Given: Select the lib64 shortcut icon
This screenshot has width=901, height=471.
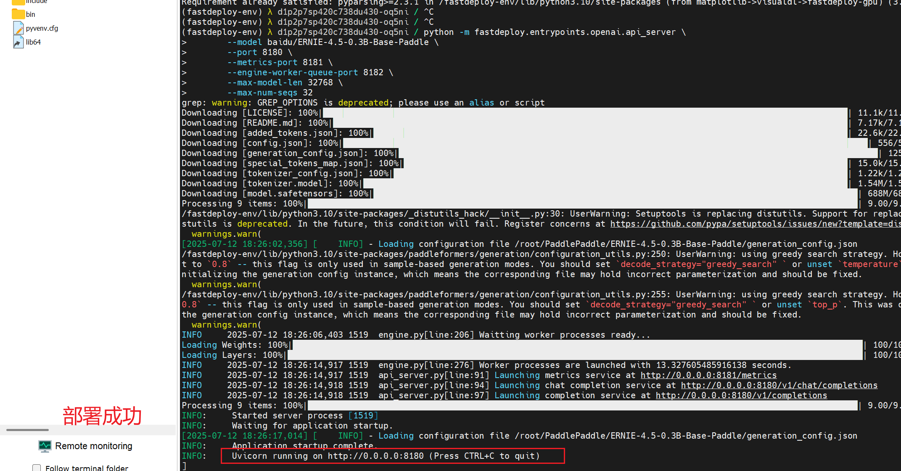Looking at the screenshot, I should click(x=18, y=42).
